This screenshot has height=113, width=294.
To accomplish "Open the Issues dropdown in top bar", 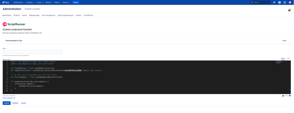I will coord(40,2).
